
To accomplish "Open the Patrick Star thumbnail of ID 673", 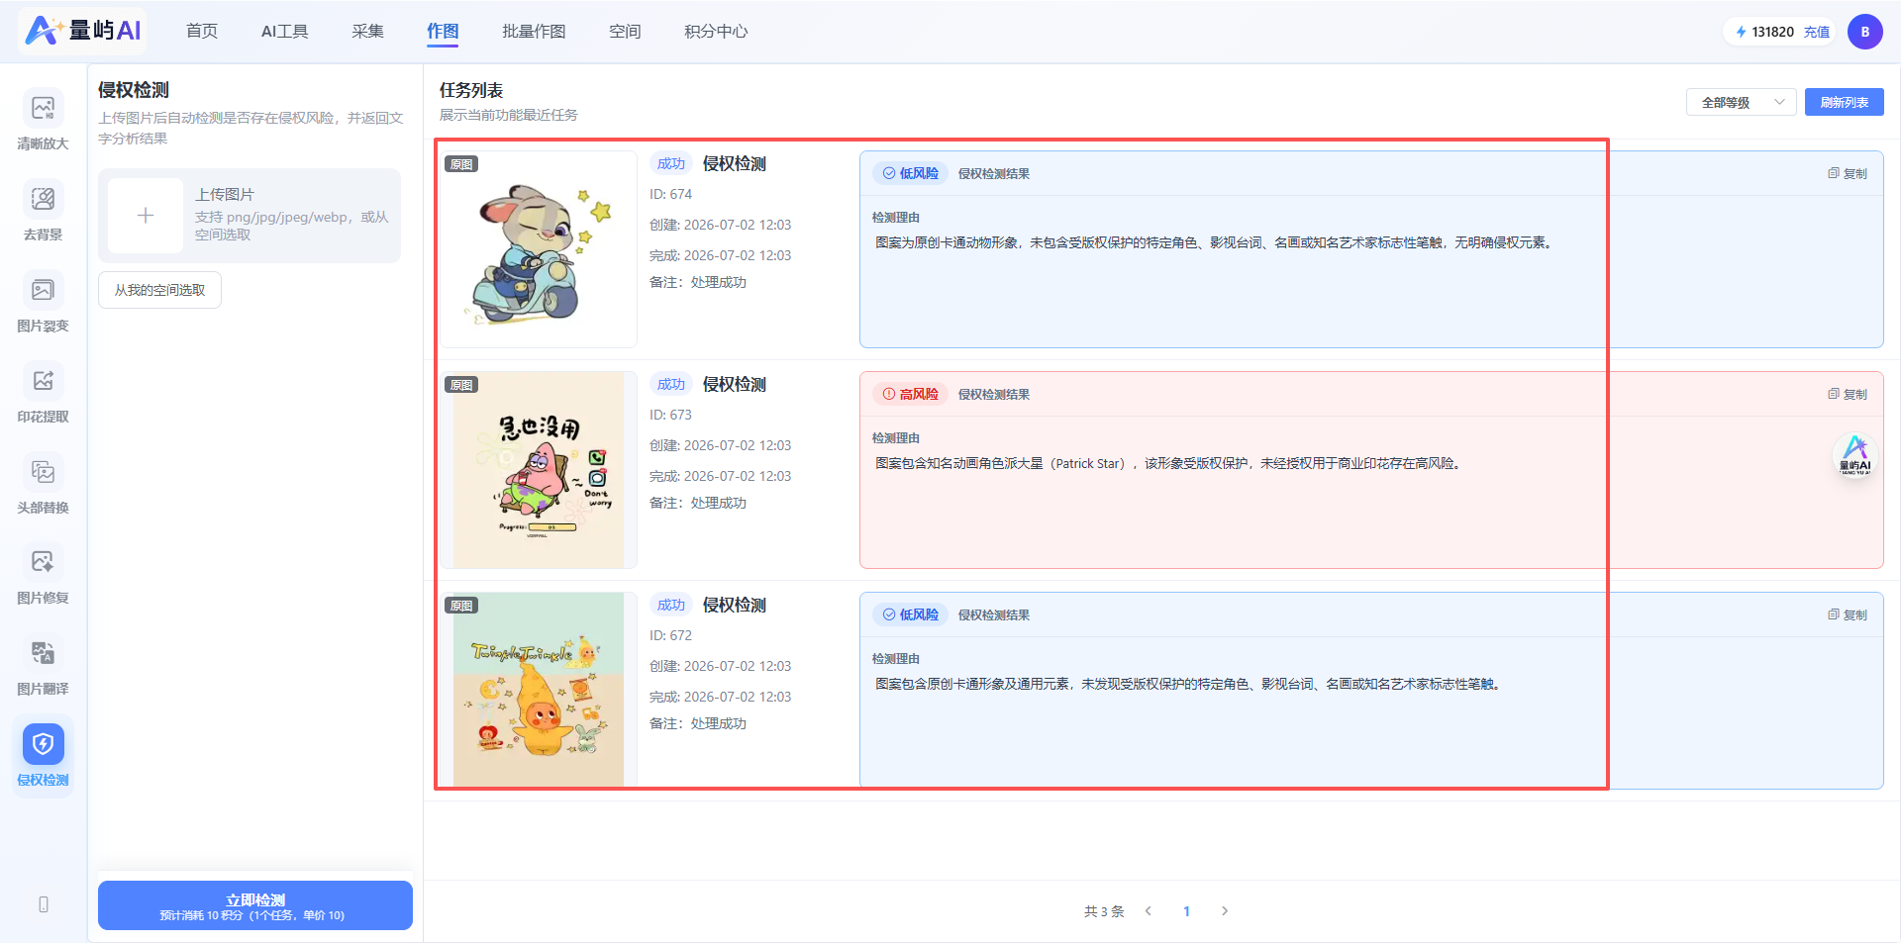I will pos(539,470).
